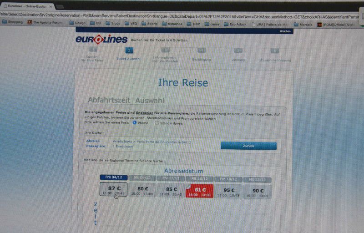
Task: Open the JRA Palleta bookmark
Action: [270, 24]
